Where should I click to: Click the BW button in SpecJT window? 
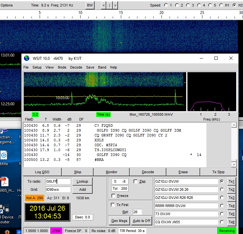(x=90, y=5)
